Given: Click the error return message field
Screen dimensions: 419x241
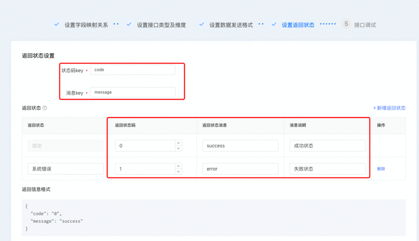Looking at the screenshot, I should pyautogui.click(x=240, y=169).
